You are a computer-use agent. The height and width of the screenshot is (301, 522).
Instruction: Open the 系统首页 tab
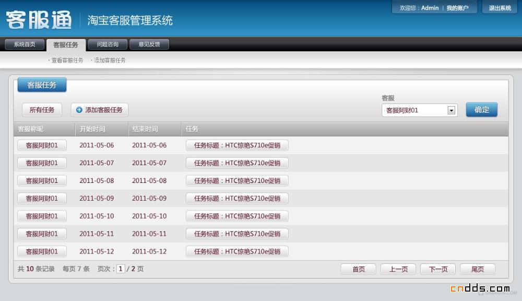25,44
